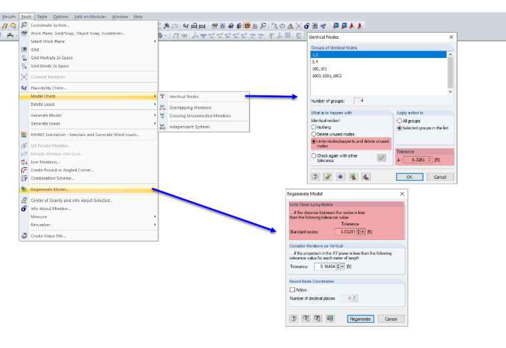This screenshot has width=506, height=348.
Task: Open the Help menu
Action: pos(138,17)
